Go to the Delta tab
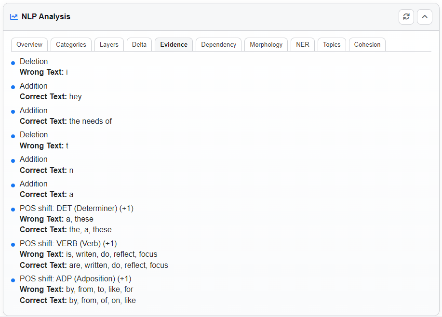Image resolution: width=442 pixels, height=317 pixels. pos(139,45)
